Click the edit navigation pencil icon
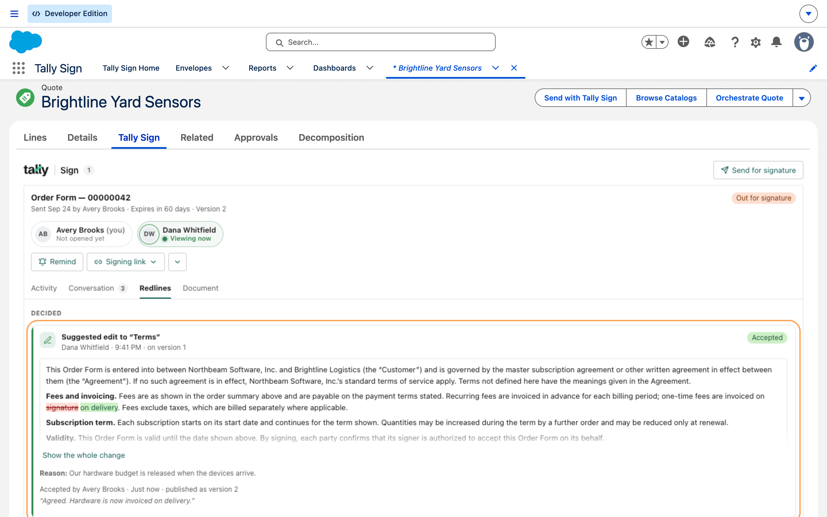Screen dimensions: 827x517 click(813, 68)
